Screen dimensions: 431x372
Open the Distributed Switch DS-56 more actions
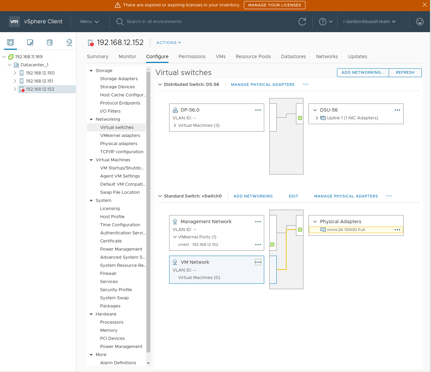(x=306, y=84)
